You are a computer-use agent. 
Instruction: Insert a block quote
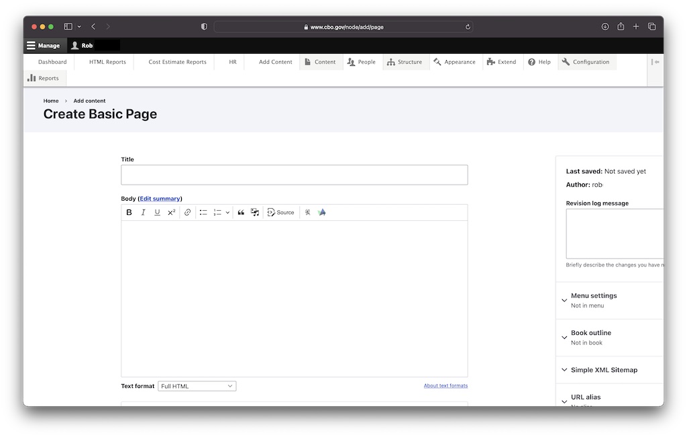click(x=240, y=212)
